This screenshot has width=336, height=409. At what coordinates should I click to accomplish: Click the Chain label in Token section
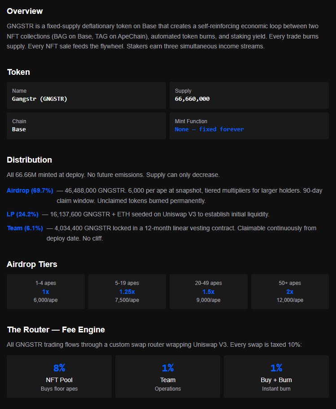coord(19,121)
